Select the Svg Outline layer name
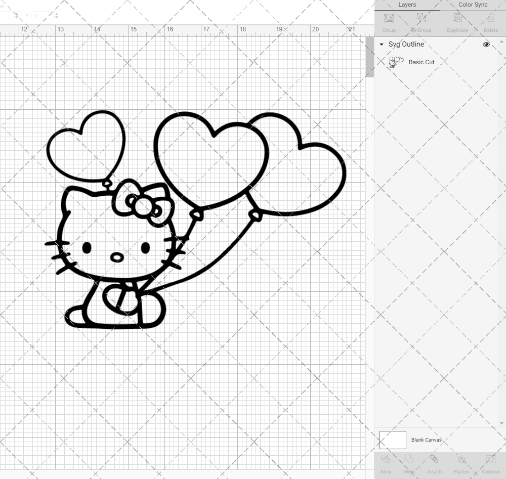This screenshot has width=506, height=479. (406, 44)
